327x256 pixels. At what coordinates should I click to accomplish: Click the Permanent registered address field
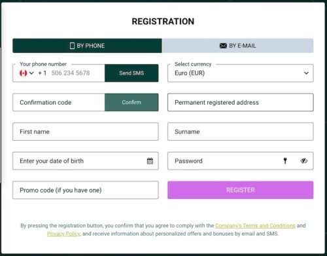(x=241, y=102)
